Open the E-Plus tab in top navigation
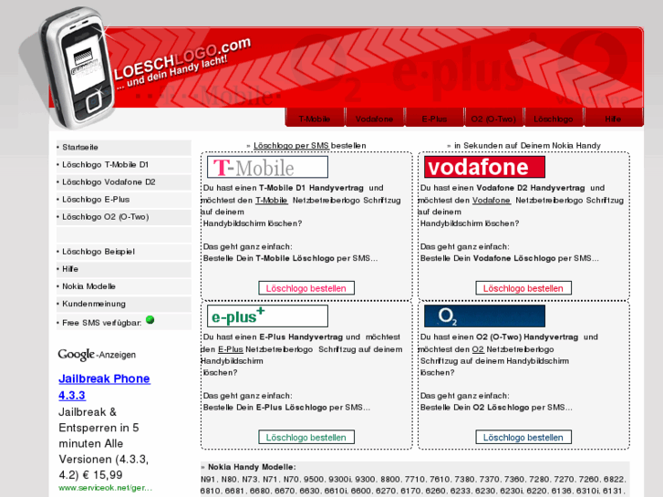Screen dimensions: 663x497 coord(434,119)
